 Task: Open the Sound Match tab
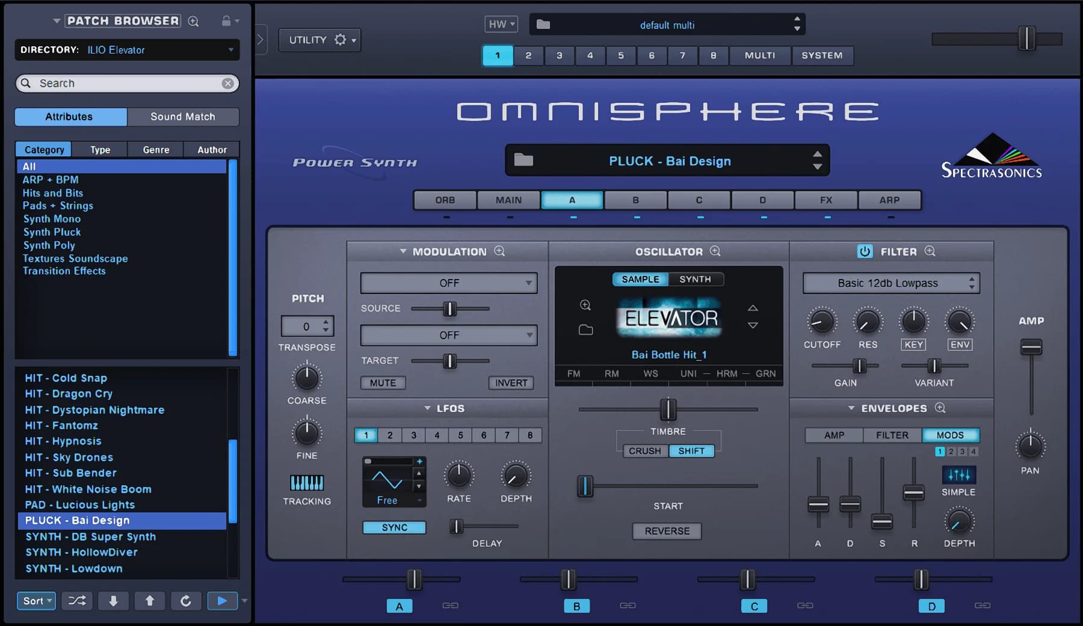tap(183, 117)
